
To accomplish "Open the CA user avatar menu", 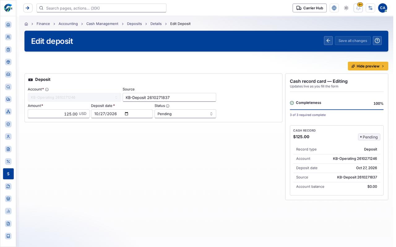I will 382,8.
